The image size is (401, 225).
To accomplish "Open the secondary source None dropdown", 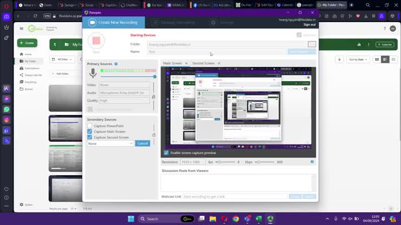I will click(x=111, y=143).
